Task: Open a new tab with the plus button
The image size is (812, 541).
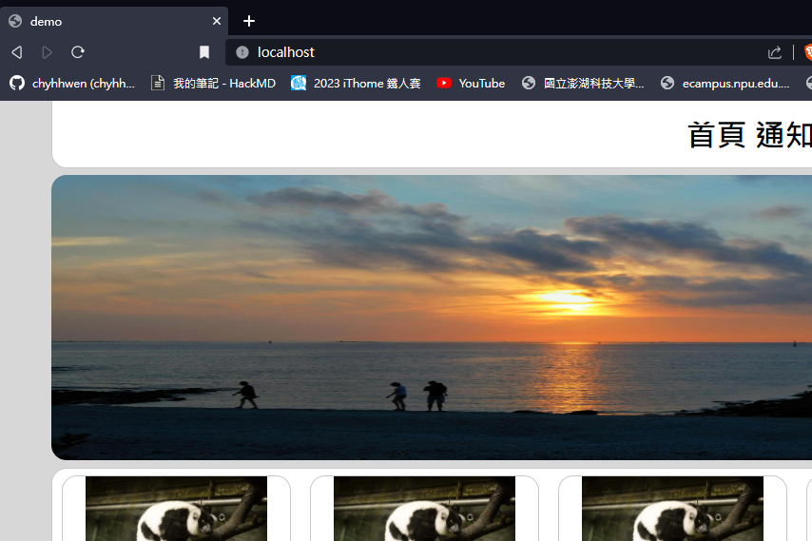Action: point(249,21)
